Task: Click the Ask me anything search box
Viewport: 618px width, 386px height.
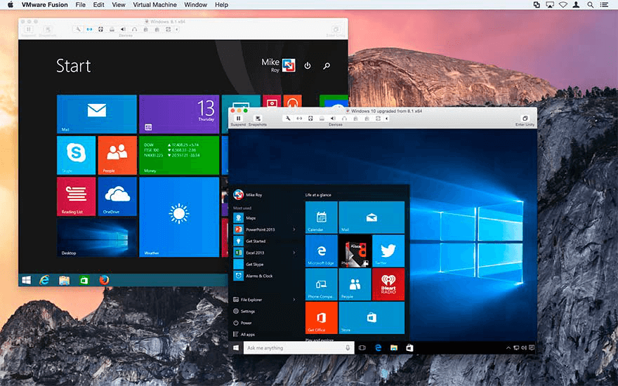Action: click(x=295, y=347)
